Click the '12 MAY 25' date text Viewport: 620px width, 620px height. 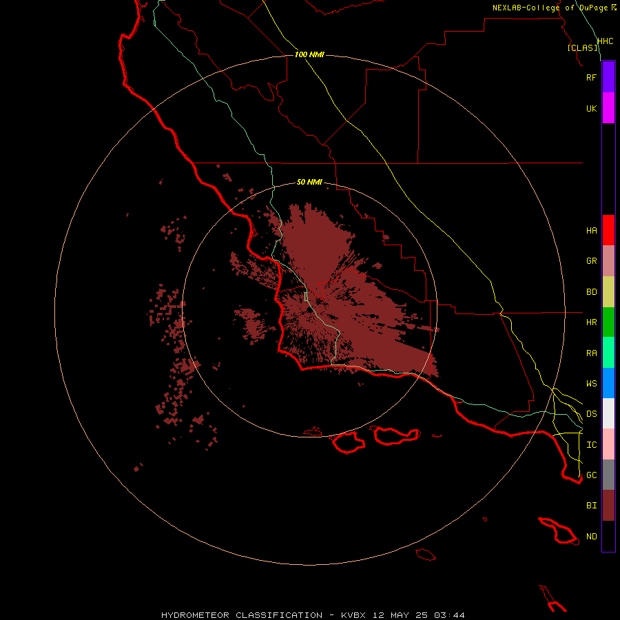tap(400, 615)
